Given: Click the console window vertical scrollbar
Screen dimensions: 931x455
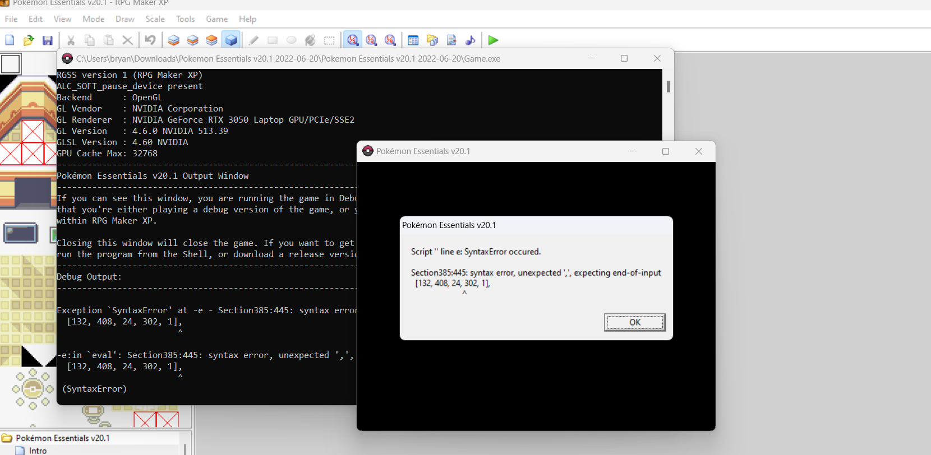Looking at the screenshot, I should 668,87.
